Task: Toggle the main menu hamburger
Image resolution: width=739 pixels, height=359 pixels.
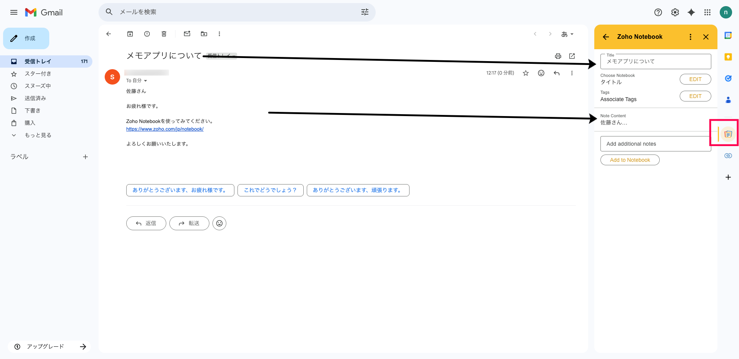Action: (14, 12)
